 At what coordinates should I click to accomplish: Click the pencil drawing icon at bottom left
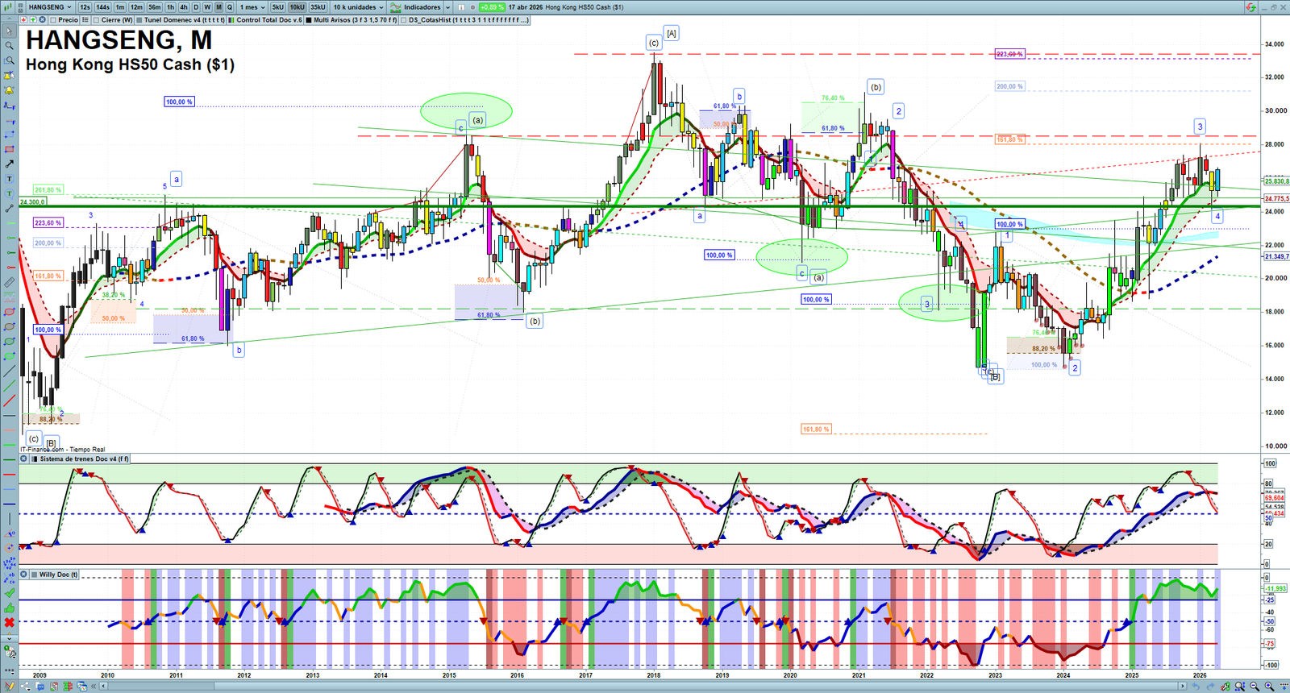9,687
